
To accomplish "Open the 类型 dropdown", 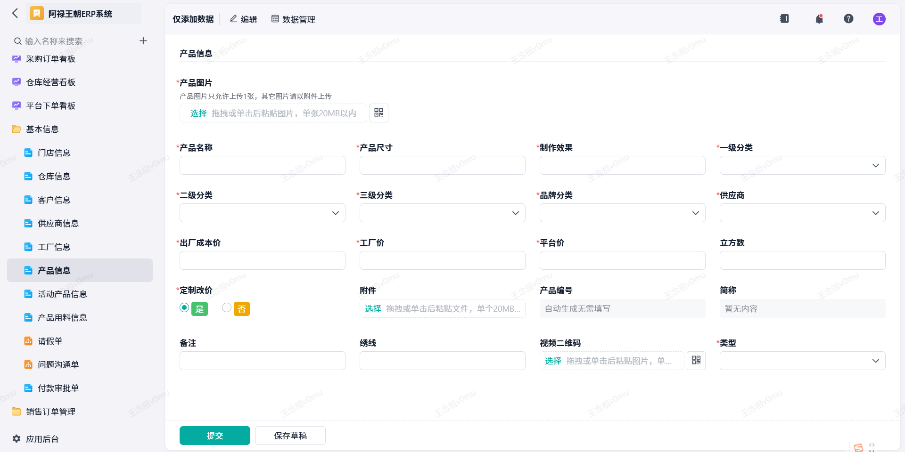I will pos(802,361).
